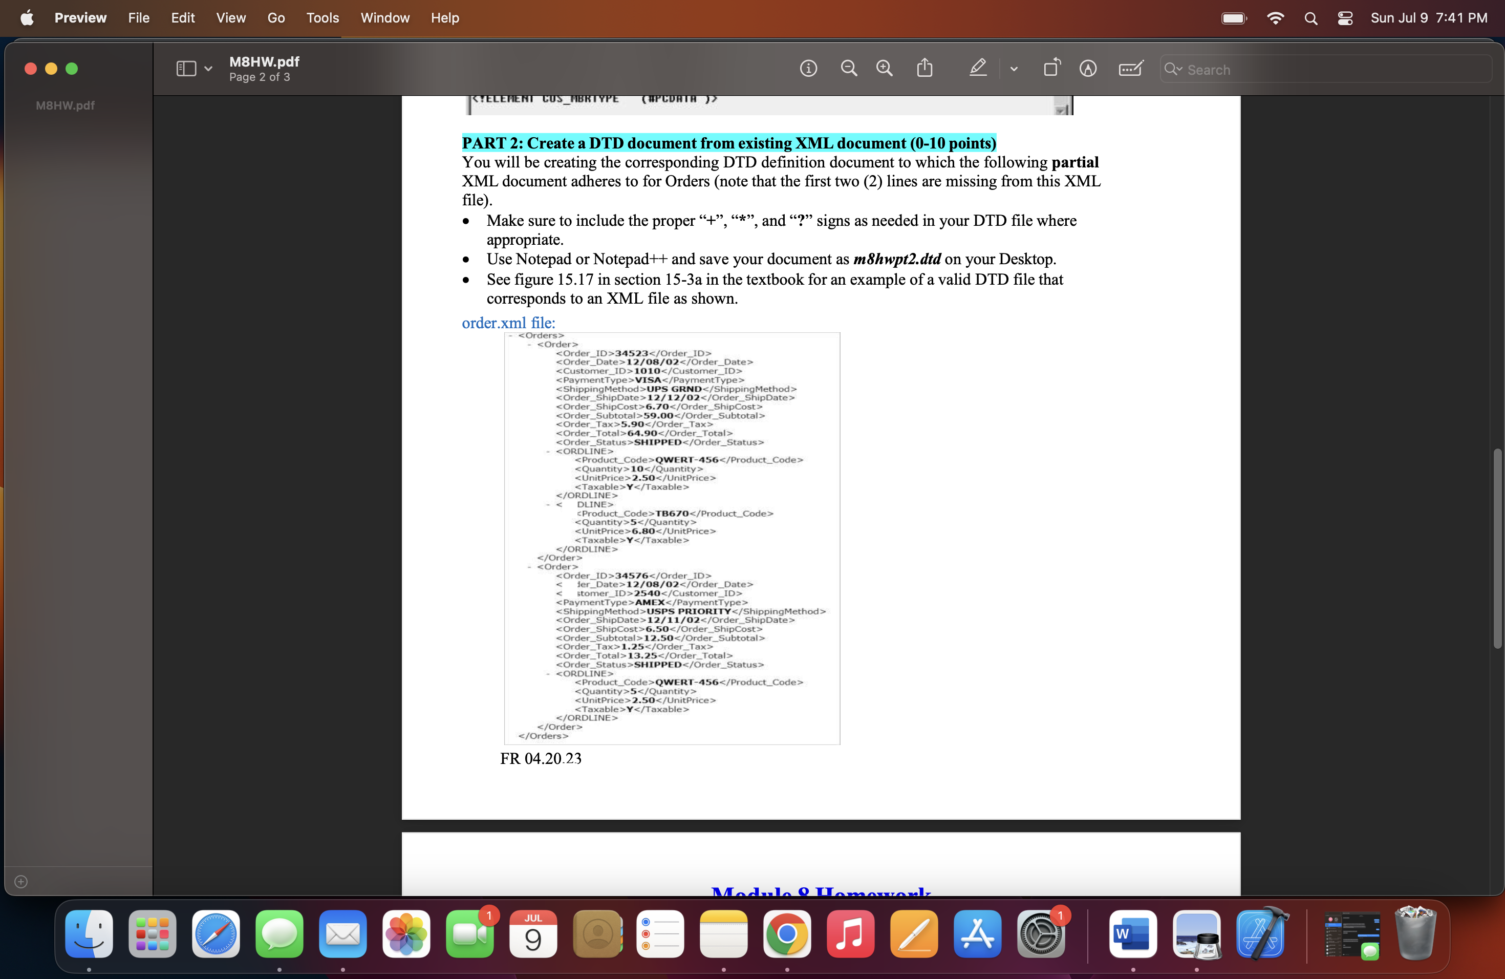Click the document info inspector icon
The height and width of the screenshot is (979, 1505).
(808, 68)
